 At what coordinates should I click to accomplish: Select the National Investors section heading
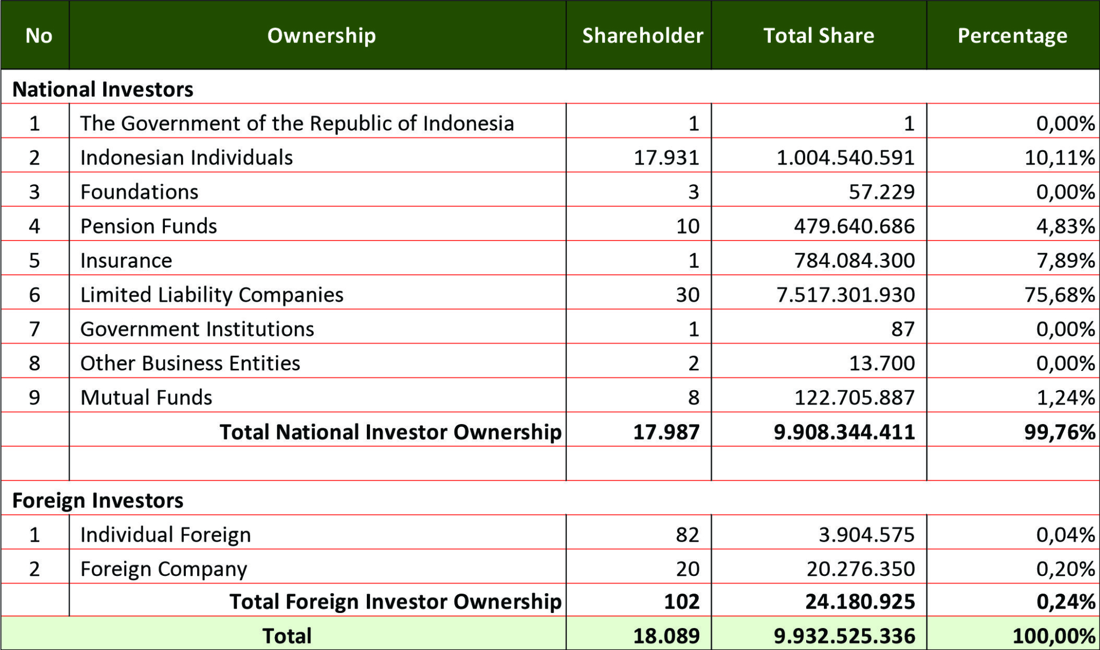pos(103,89)
